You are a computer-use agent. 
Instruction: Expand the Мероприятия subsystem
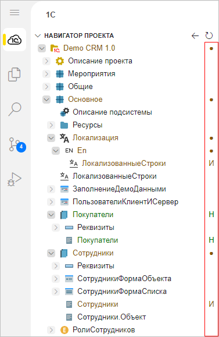46,74
